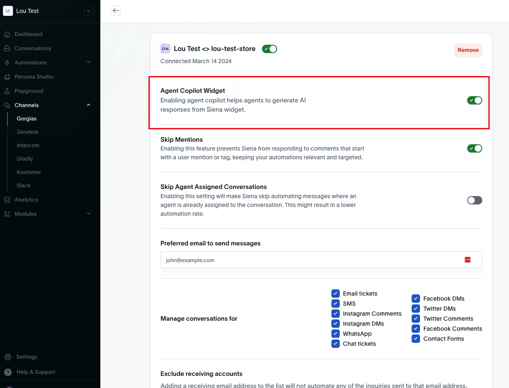Click the Settings gear icon
Screen dimensions: 509x388
click(x=8, y=357)
